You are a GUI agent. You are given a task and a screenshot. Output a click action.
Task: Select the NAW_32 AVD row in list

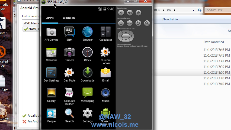pos(31,29)
